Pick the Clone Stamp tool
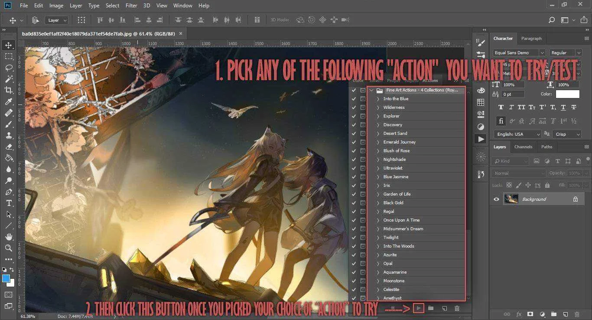This screenshot has width=592, height=320. coord(8,136)
